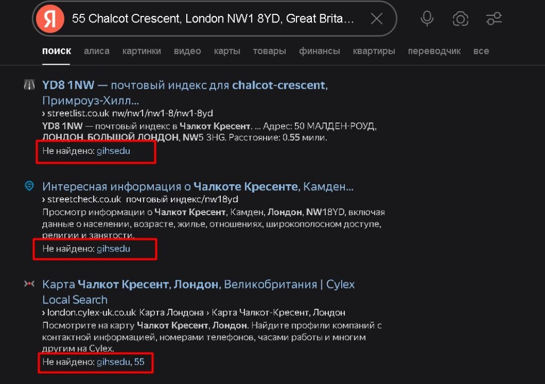The width and height of the screenshot is (545, 384).
Task: Click the streetlist.co.uk road favicon
Action: (29, 85)
